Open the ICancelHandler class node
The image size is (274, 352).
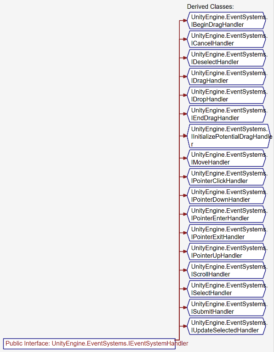coord(227,39)
